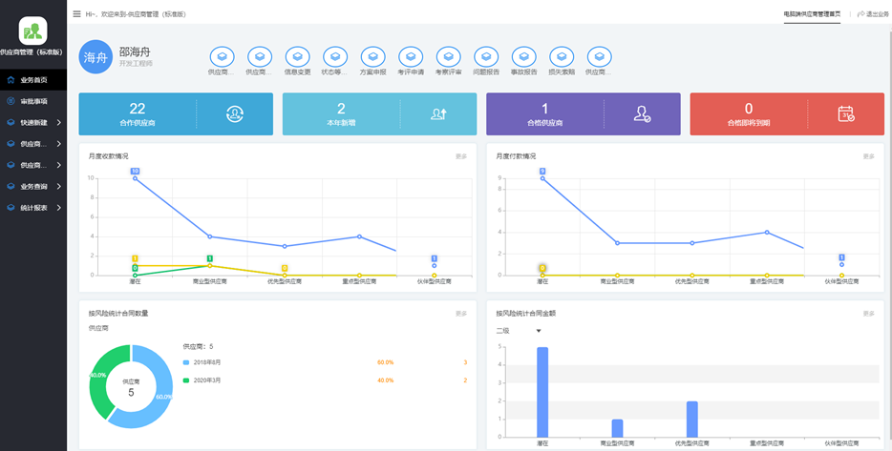The image size is (892, 451).
Task: Click the 问题报告 shortcut icon
Action: (486, 57)
